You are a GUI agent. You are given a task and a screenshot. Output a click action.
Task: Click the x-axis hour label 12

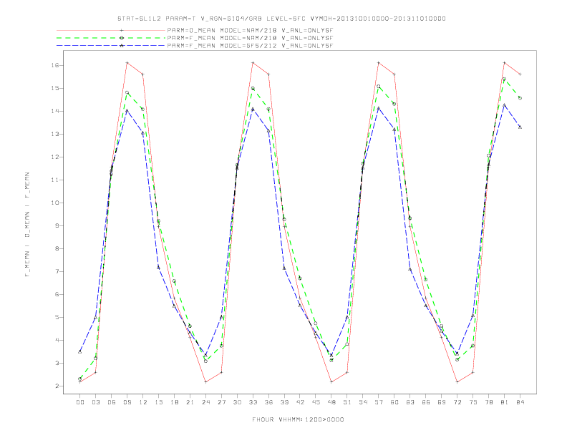click(x=143, y=402)
